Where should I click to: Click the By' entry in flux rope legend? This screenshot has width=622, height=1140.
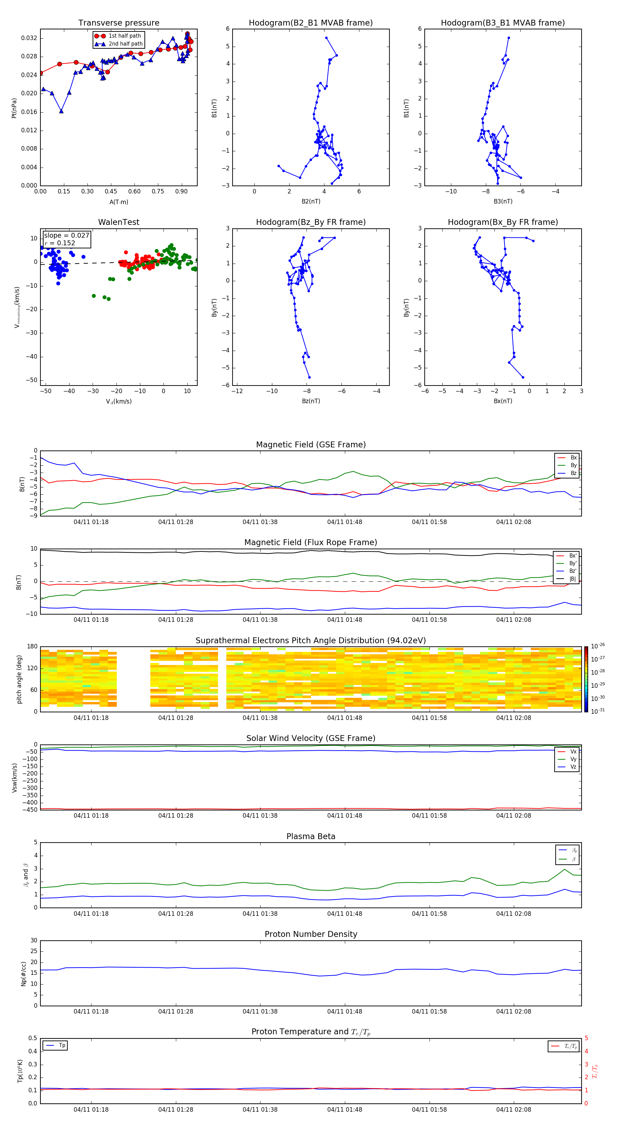567,563
